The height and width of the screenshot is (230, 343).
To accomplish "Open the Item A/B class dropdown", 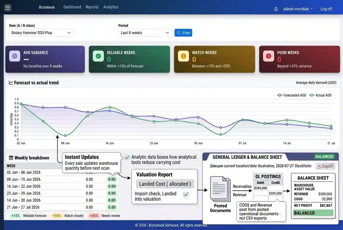I will click(x=42, y=33).
